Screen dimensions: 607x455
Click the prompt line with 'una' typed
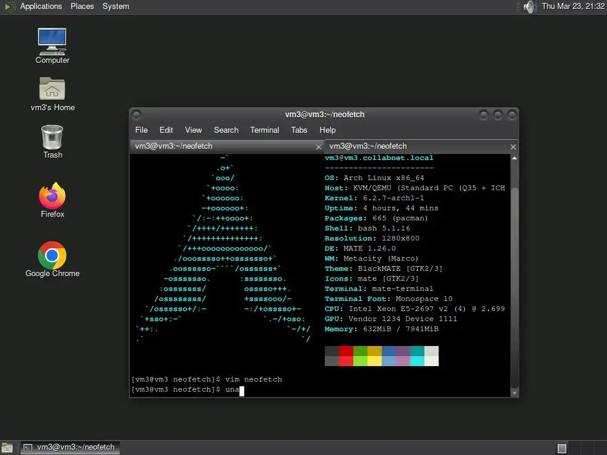[x=188, y=389]
